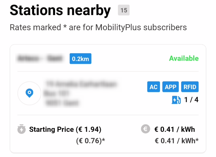Select the RFID payment badge

point(190,87)
